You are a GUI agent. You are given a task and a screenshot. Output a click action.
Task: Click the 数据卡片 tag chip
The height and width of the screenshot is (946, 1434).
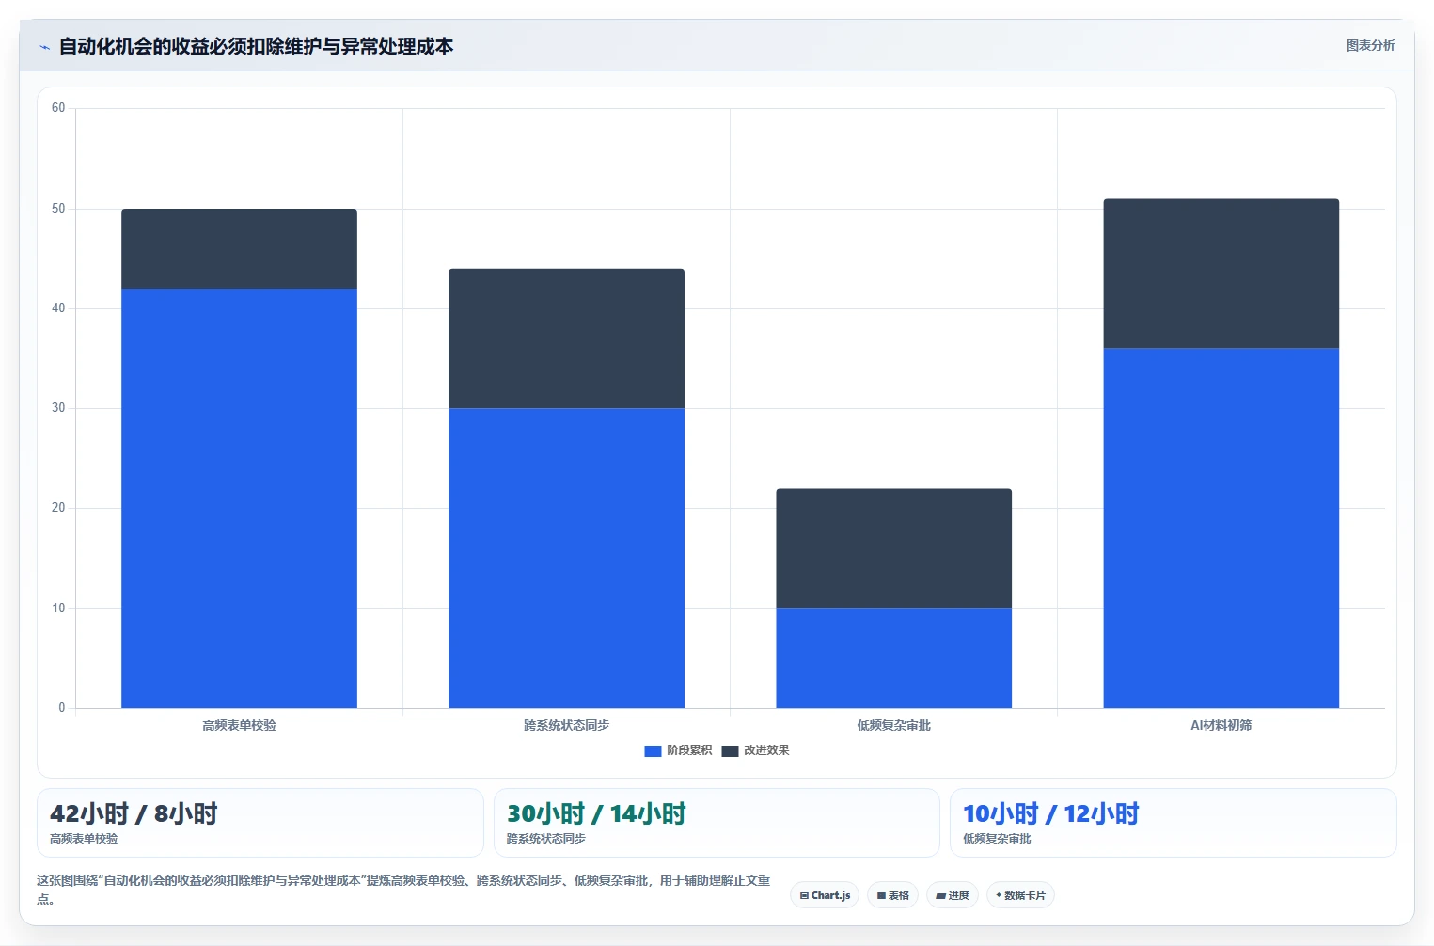(x=1020, y=895)
